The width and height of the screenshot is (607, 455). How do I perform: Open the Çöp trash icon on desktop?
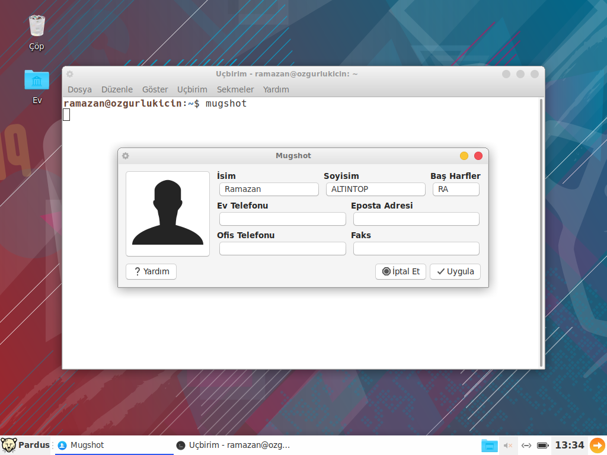point(37,26)
